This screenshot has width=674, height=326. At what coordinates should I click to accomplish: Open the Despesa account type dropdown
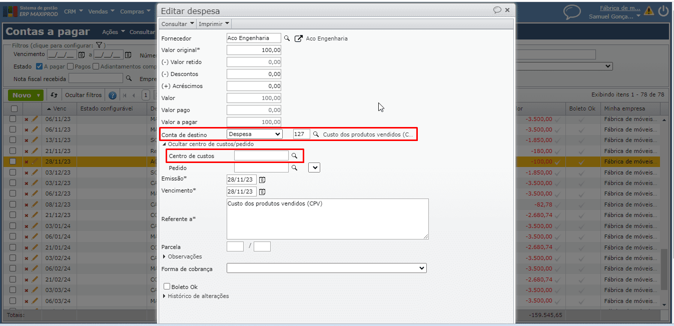point(254,134)
